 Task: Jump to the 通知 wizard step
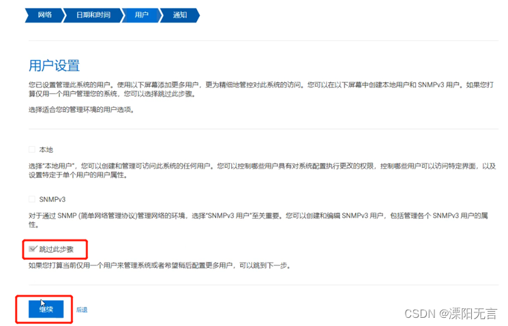180,15
